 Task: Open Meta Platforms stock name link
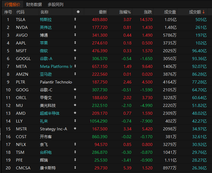coord(56,66)
